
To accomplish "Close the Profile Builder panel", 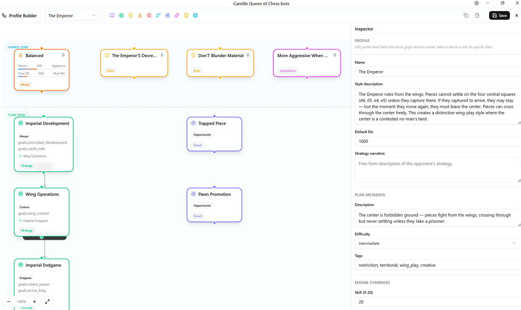I will 517,15.
